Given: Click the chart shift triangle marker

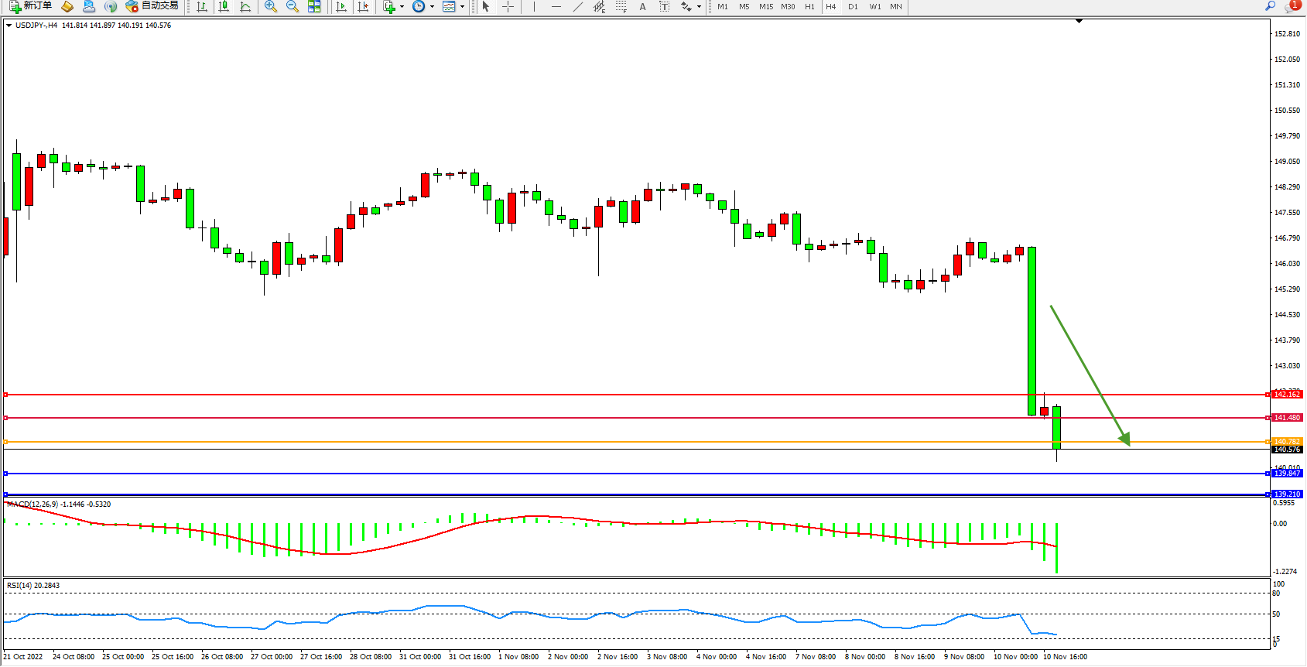Looking at the screenshot, I should 1079,22.
